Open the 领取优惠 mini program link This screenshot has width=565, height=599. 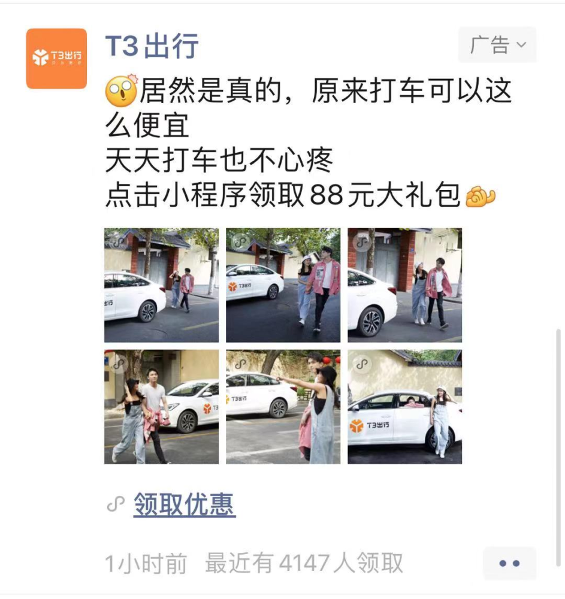tap(184, 504)
